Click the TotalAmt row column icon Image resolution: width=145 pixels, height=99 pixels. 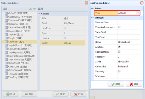tap(6, 74)
